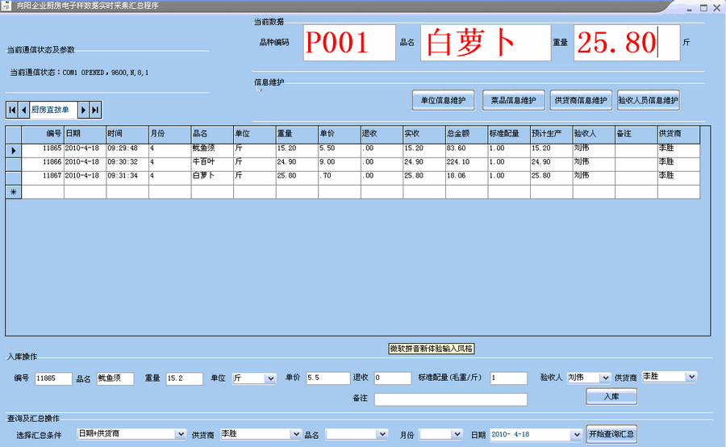Click into the 备注 remarks field
This screenshot has width=726, height=447.
point(450,399)
